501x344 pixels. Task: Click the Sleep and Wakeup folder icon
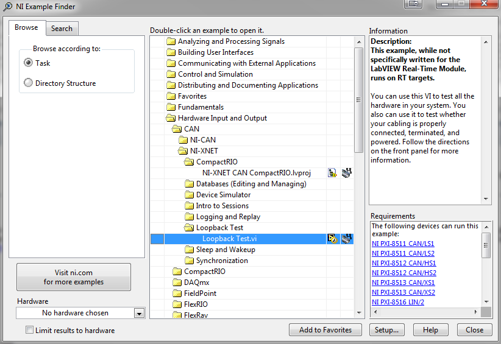click(189, 250)
